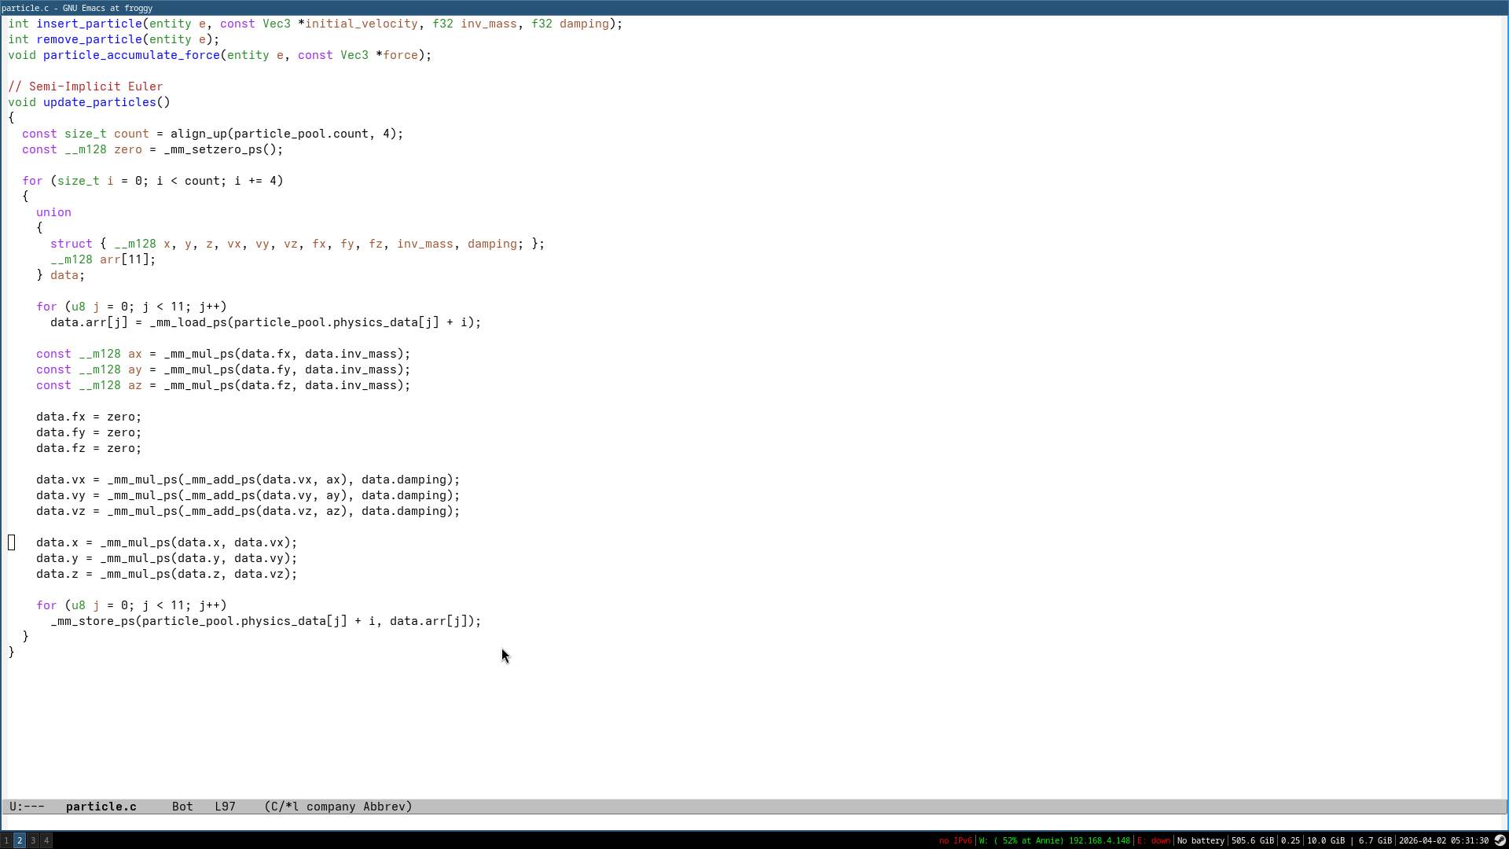Place cursor on update_particles function name
Viewport: 1509px width, 849px height.
click(99, 102)
